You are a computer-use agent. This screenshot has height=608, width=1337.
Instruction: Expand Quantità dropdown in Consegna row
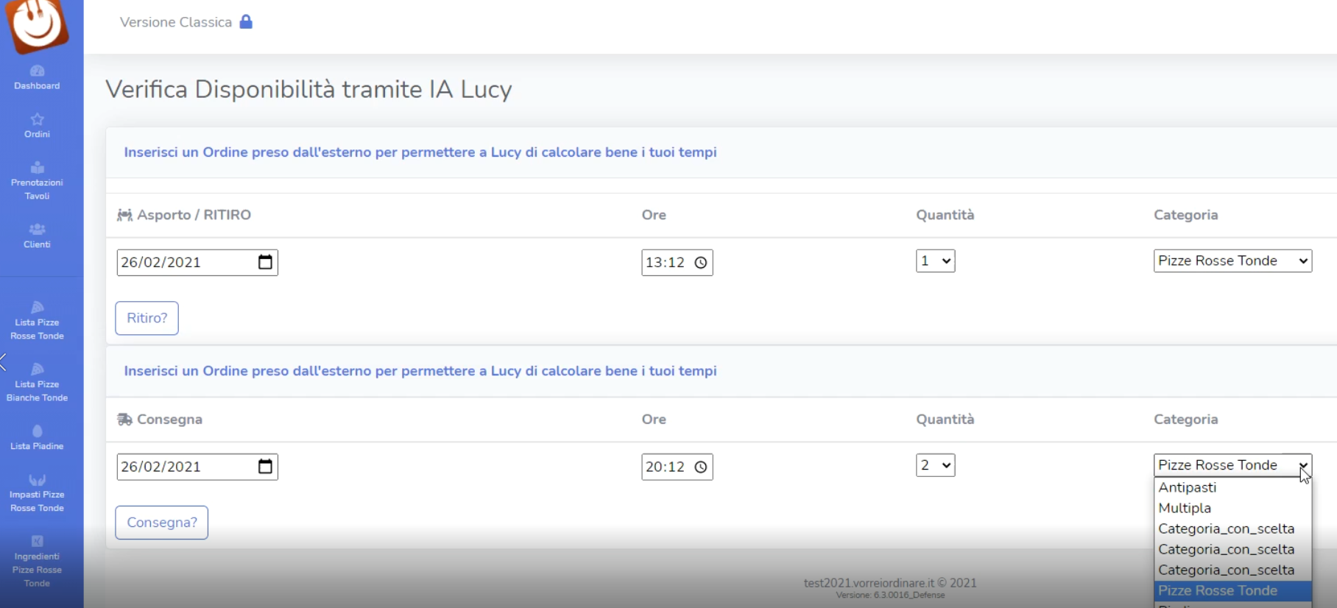point(935,465)
